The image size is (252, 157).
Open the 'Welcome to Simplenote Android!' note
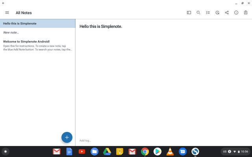pyautogui.click(x=38, y=46)
